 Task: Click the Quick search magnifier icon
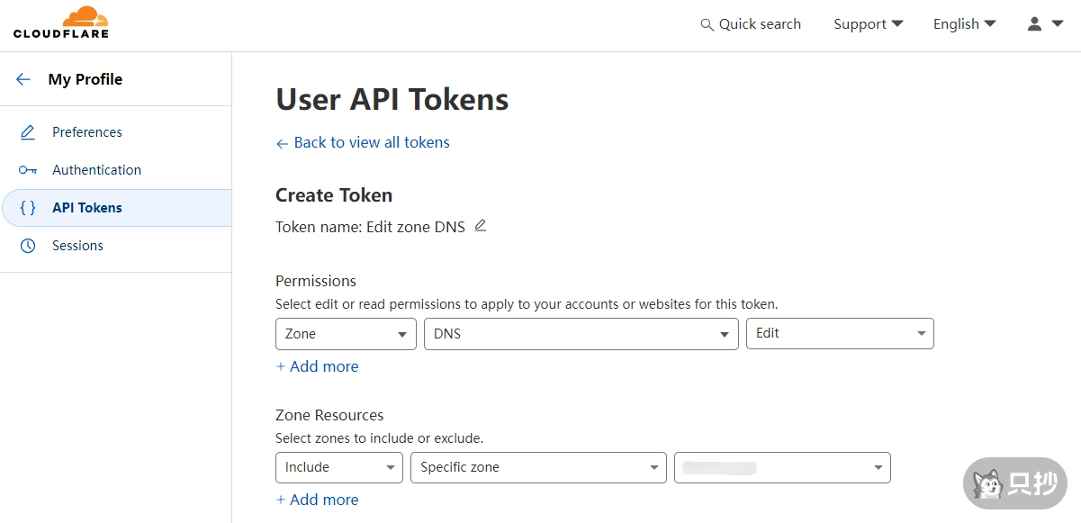coord(707,25)
